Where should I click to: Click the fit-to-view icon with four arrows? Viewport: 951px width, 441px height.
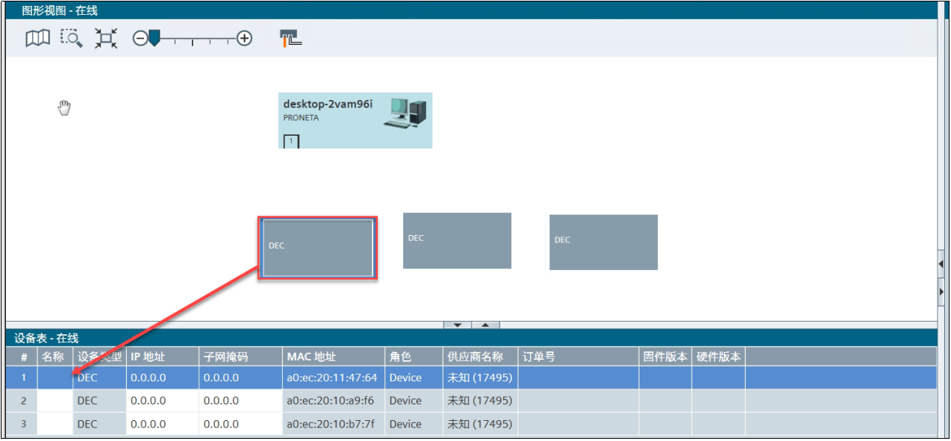click(x=106, y=38)
